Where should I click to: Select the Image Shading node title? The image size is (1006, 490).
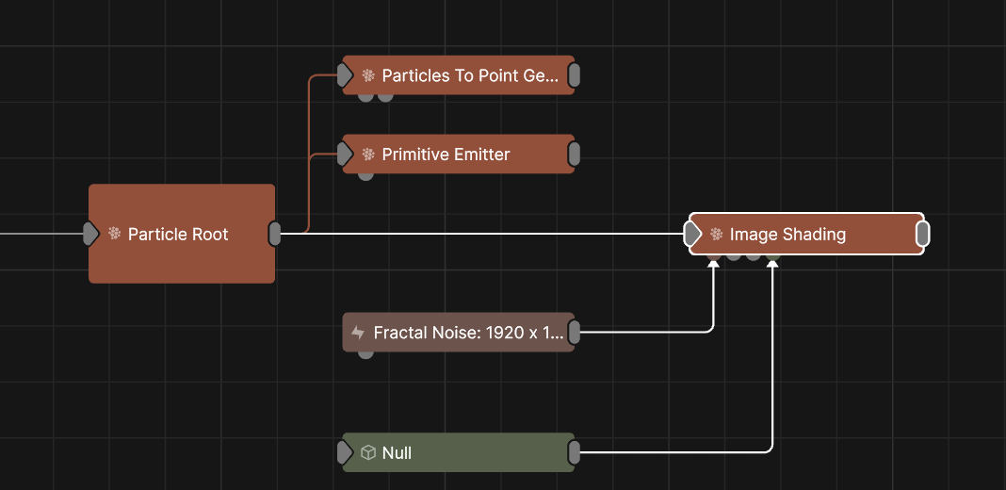(787, 234)
